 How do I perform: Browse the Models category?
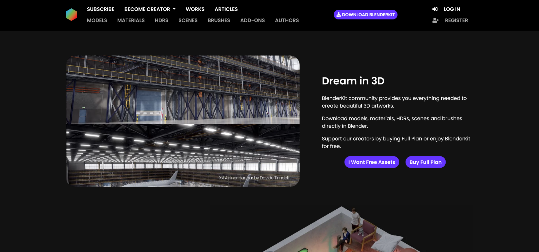(97, 20)
